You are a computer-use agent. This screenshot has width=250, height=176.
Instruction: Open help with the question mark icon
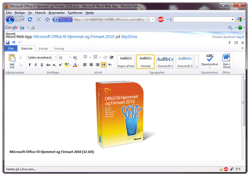(229, 43)
